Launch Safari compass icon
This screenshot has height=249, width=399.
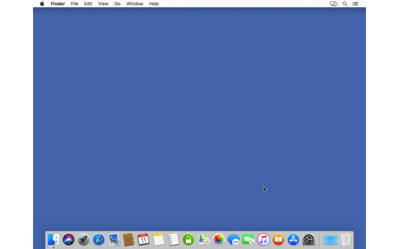pos(99,239)
